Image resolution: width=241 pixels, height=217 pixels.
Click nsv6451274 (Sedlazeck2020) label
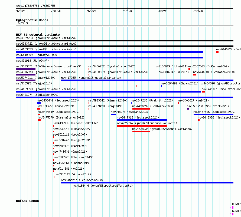point(37,95)
